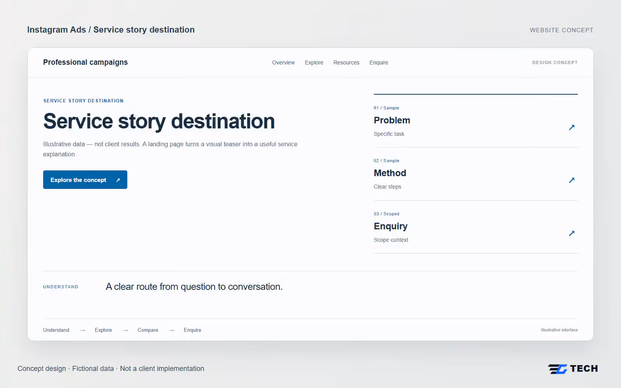
Task: Click the 'Clear steps' text
Action: [387, 187]
